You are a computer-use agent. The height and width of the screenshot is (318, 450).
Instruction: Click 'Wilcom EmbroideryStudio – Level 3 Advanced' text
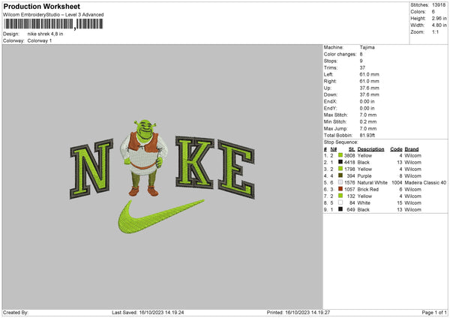(53, 15)
